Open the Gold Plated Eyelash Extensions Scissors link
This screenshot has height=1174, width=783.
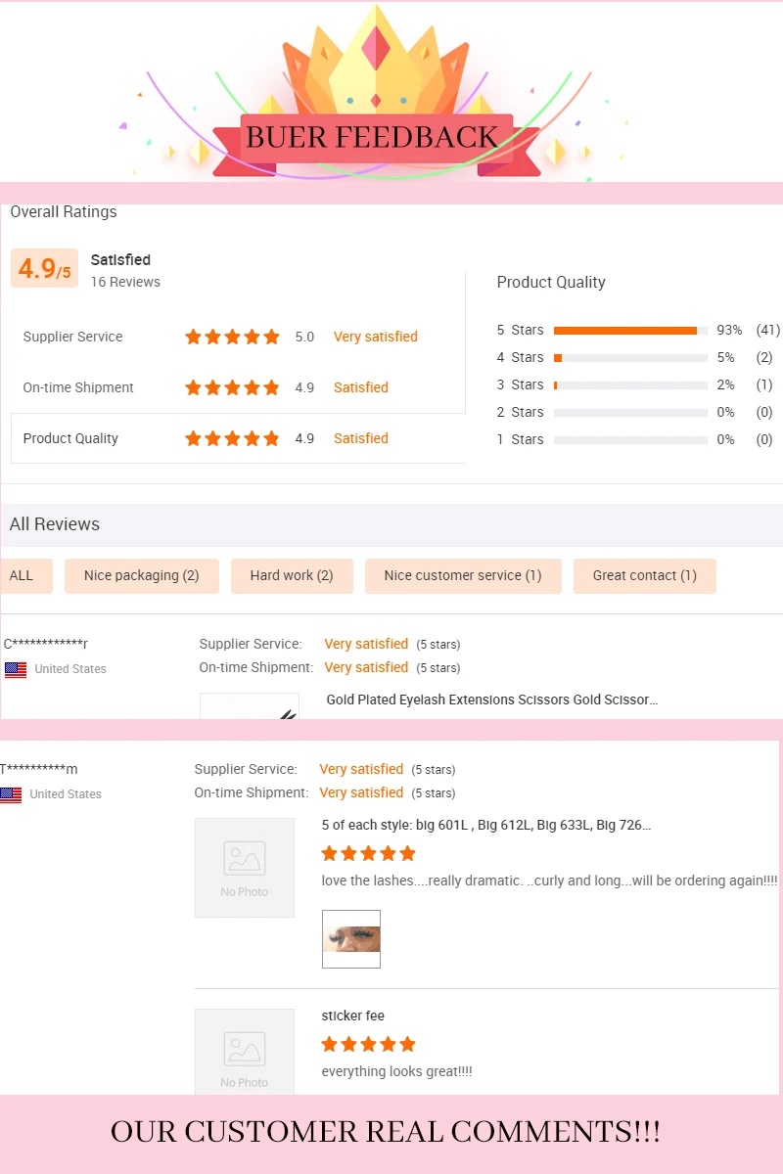[x=491, y=700]
